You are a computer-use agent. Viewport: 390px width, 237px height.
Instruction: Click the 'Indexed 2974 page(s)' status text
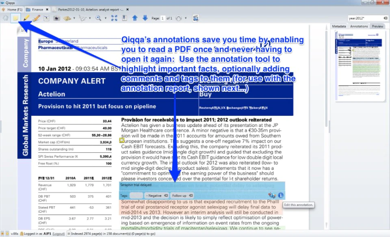click(113, 233)
